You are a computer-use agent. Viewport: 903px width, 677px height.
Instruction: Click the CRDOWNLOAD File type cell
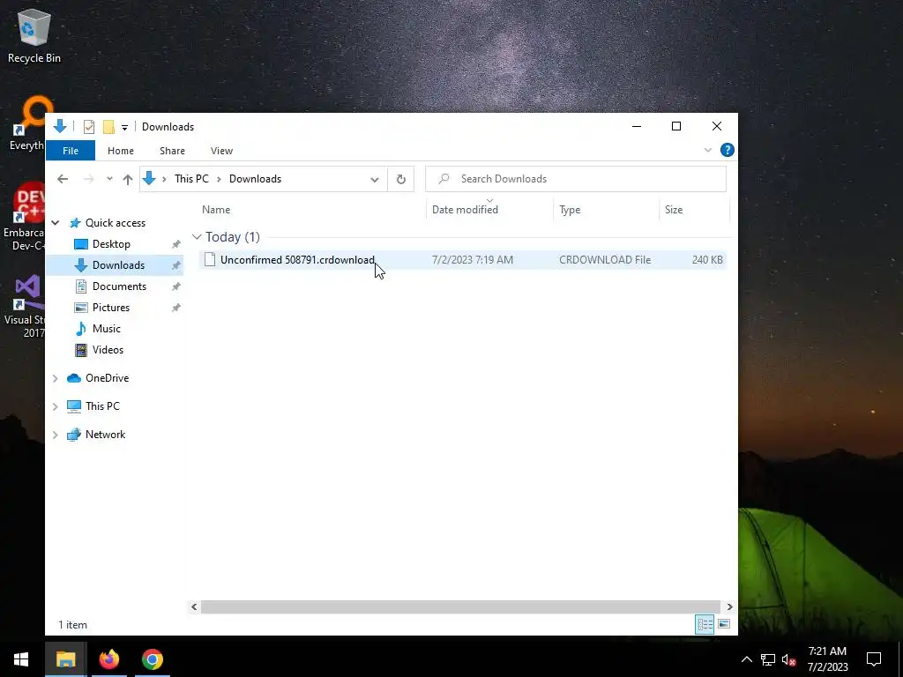605,260
